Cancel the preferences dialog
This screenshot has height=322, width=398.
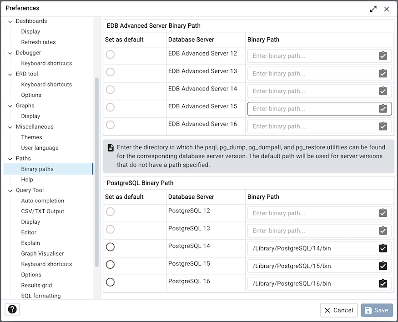[338, 310]
